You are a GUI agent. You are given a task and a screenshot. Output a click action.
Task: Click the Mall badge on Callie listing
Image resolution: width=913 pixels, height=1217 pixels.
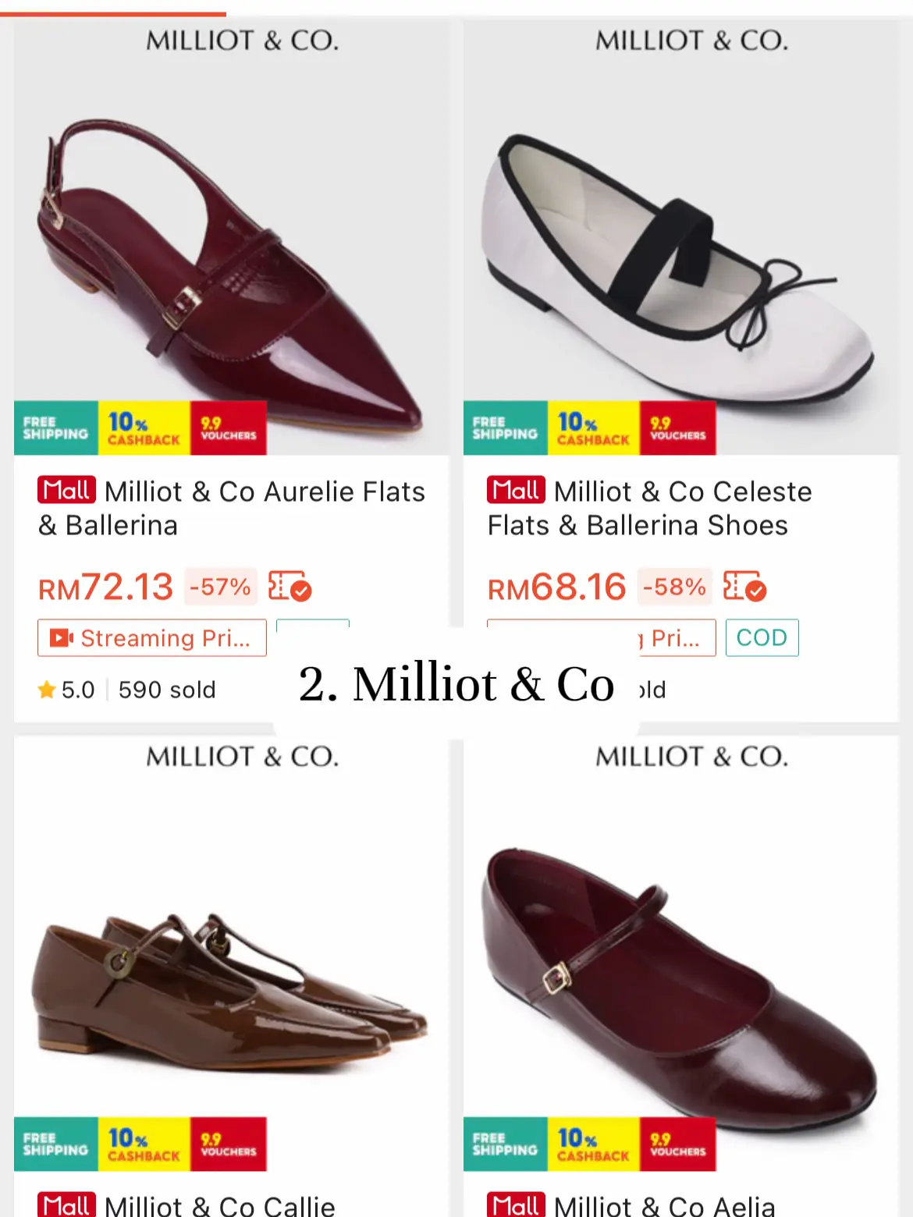66,1205
